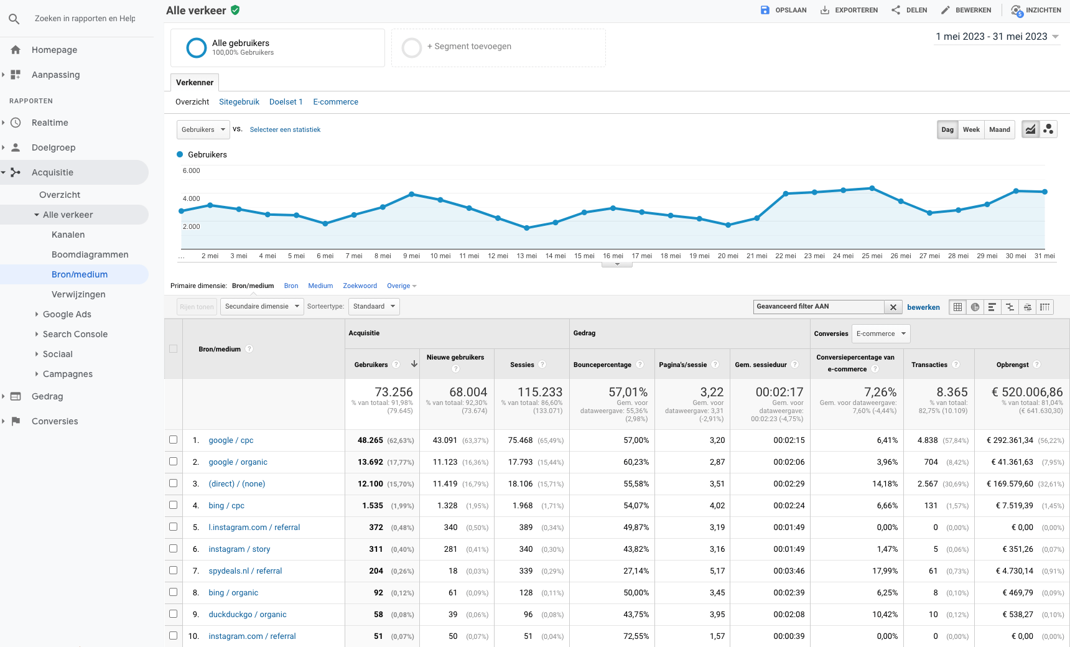This screenshot has height=647, width=1070.
Task: Tick the checkbox for bing / cpc row
Action: pos(174,505)
